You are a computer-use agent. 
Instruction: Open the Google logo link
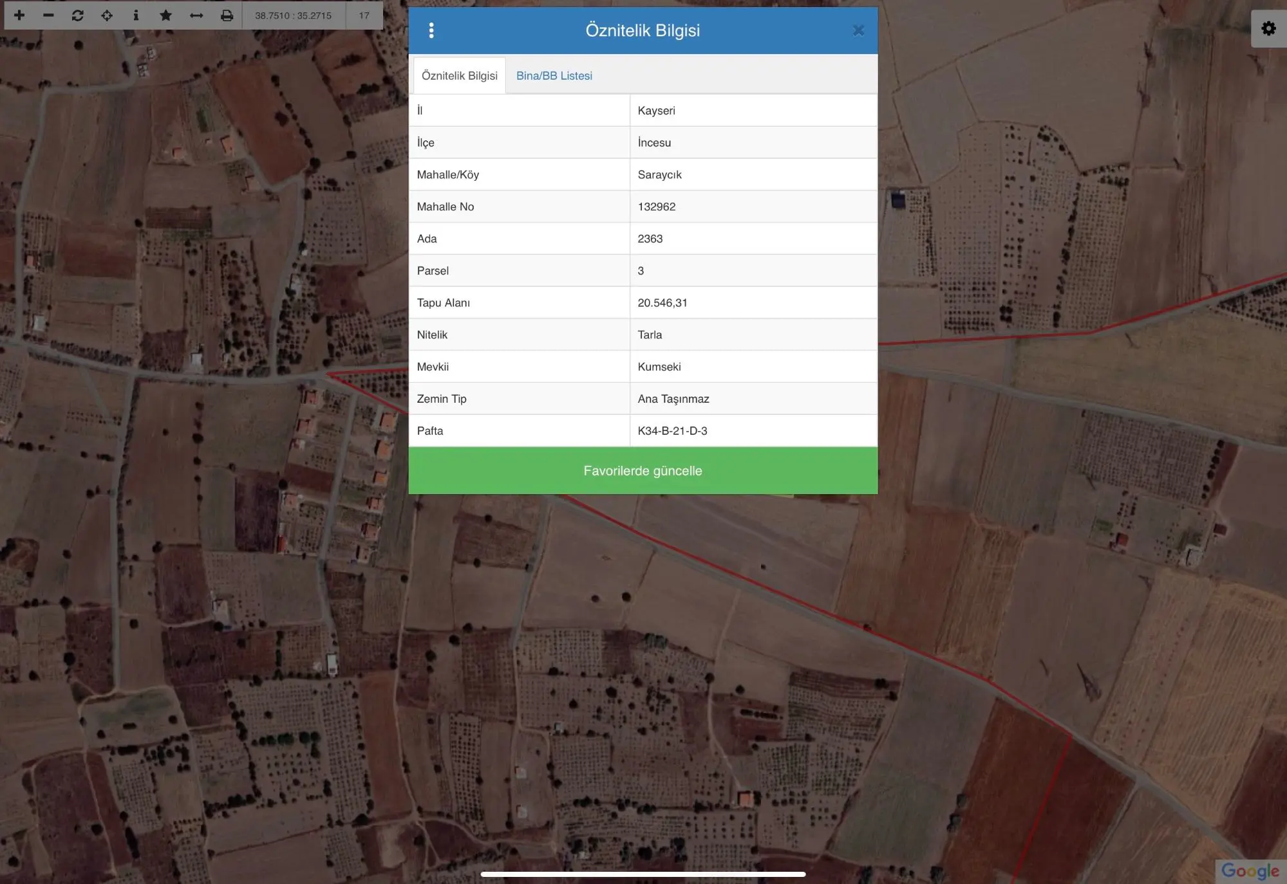(x=1250, y=871)
